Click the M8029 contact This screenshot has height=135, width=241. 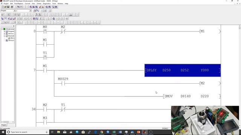click(x=63, y=83)
